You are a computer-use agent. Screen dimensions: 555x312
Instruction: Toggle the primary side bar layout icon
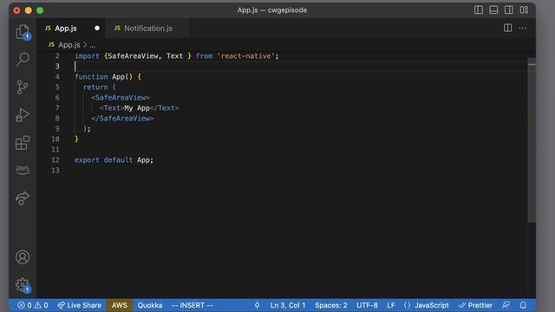coord(479,10)
